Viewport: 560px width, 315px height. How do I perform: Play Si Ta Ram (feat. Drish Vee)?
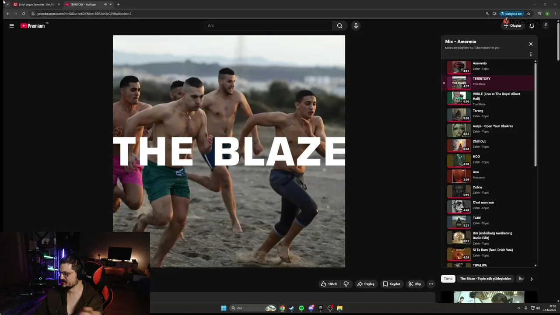point(488,253)
